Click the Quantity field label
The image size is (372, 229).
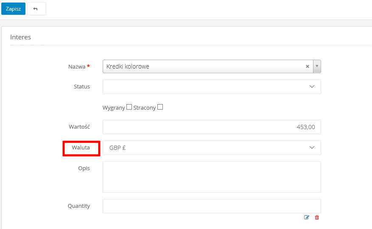79,206
